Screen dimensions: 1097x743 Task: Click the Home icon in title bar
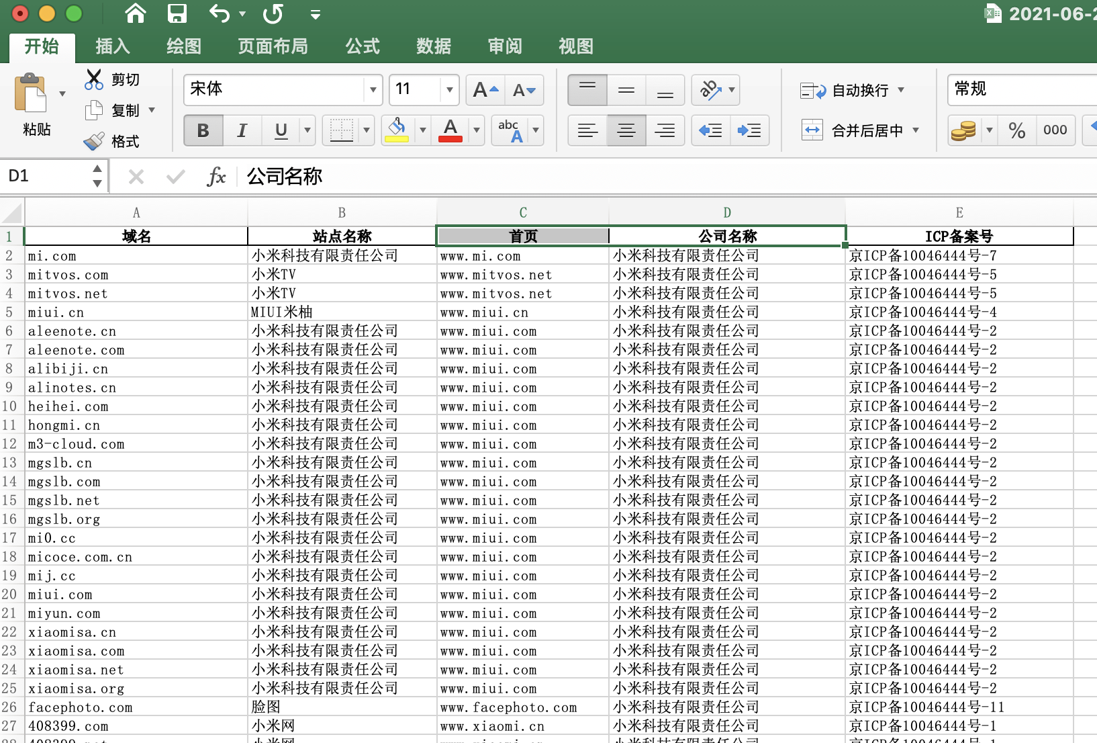point(136,13)
